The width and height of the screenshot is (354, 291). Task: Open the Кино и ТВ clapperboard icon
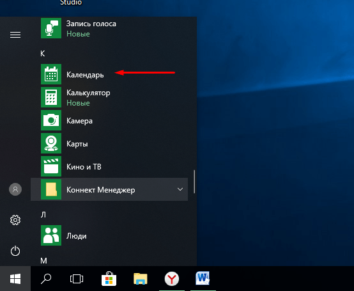coord(51,166)
